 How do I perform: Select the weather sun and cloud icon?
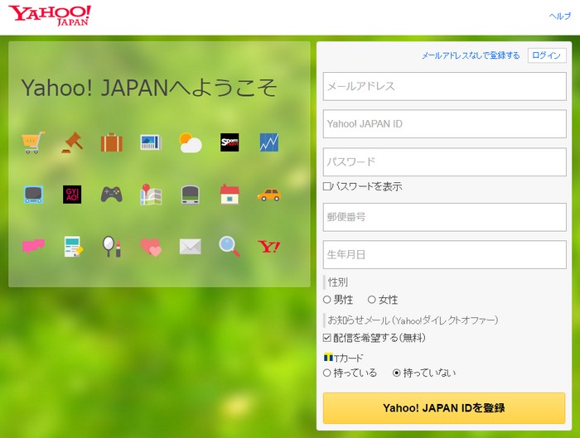191,142
